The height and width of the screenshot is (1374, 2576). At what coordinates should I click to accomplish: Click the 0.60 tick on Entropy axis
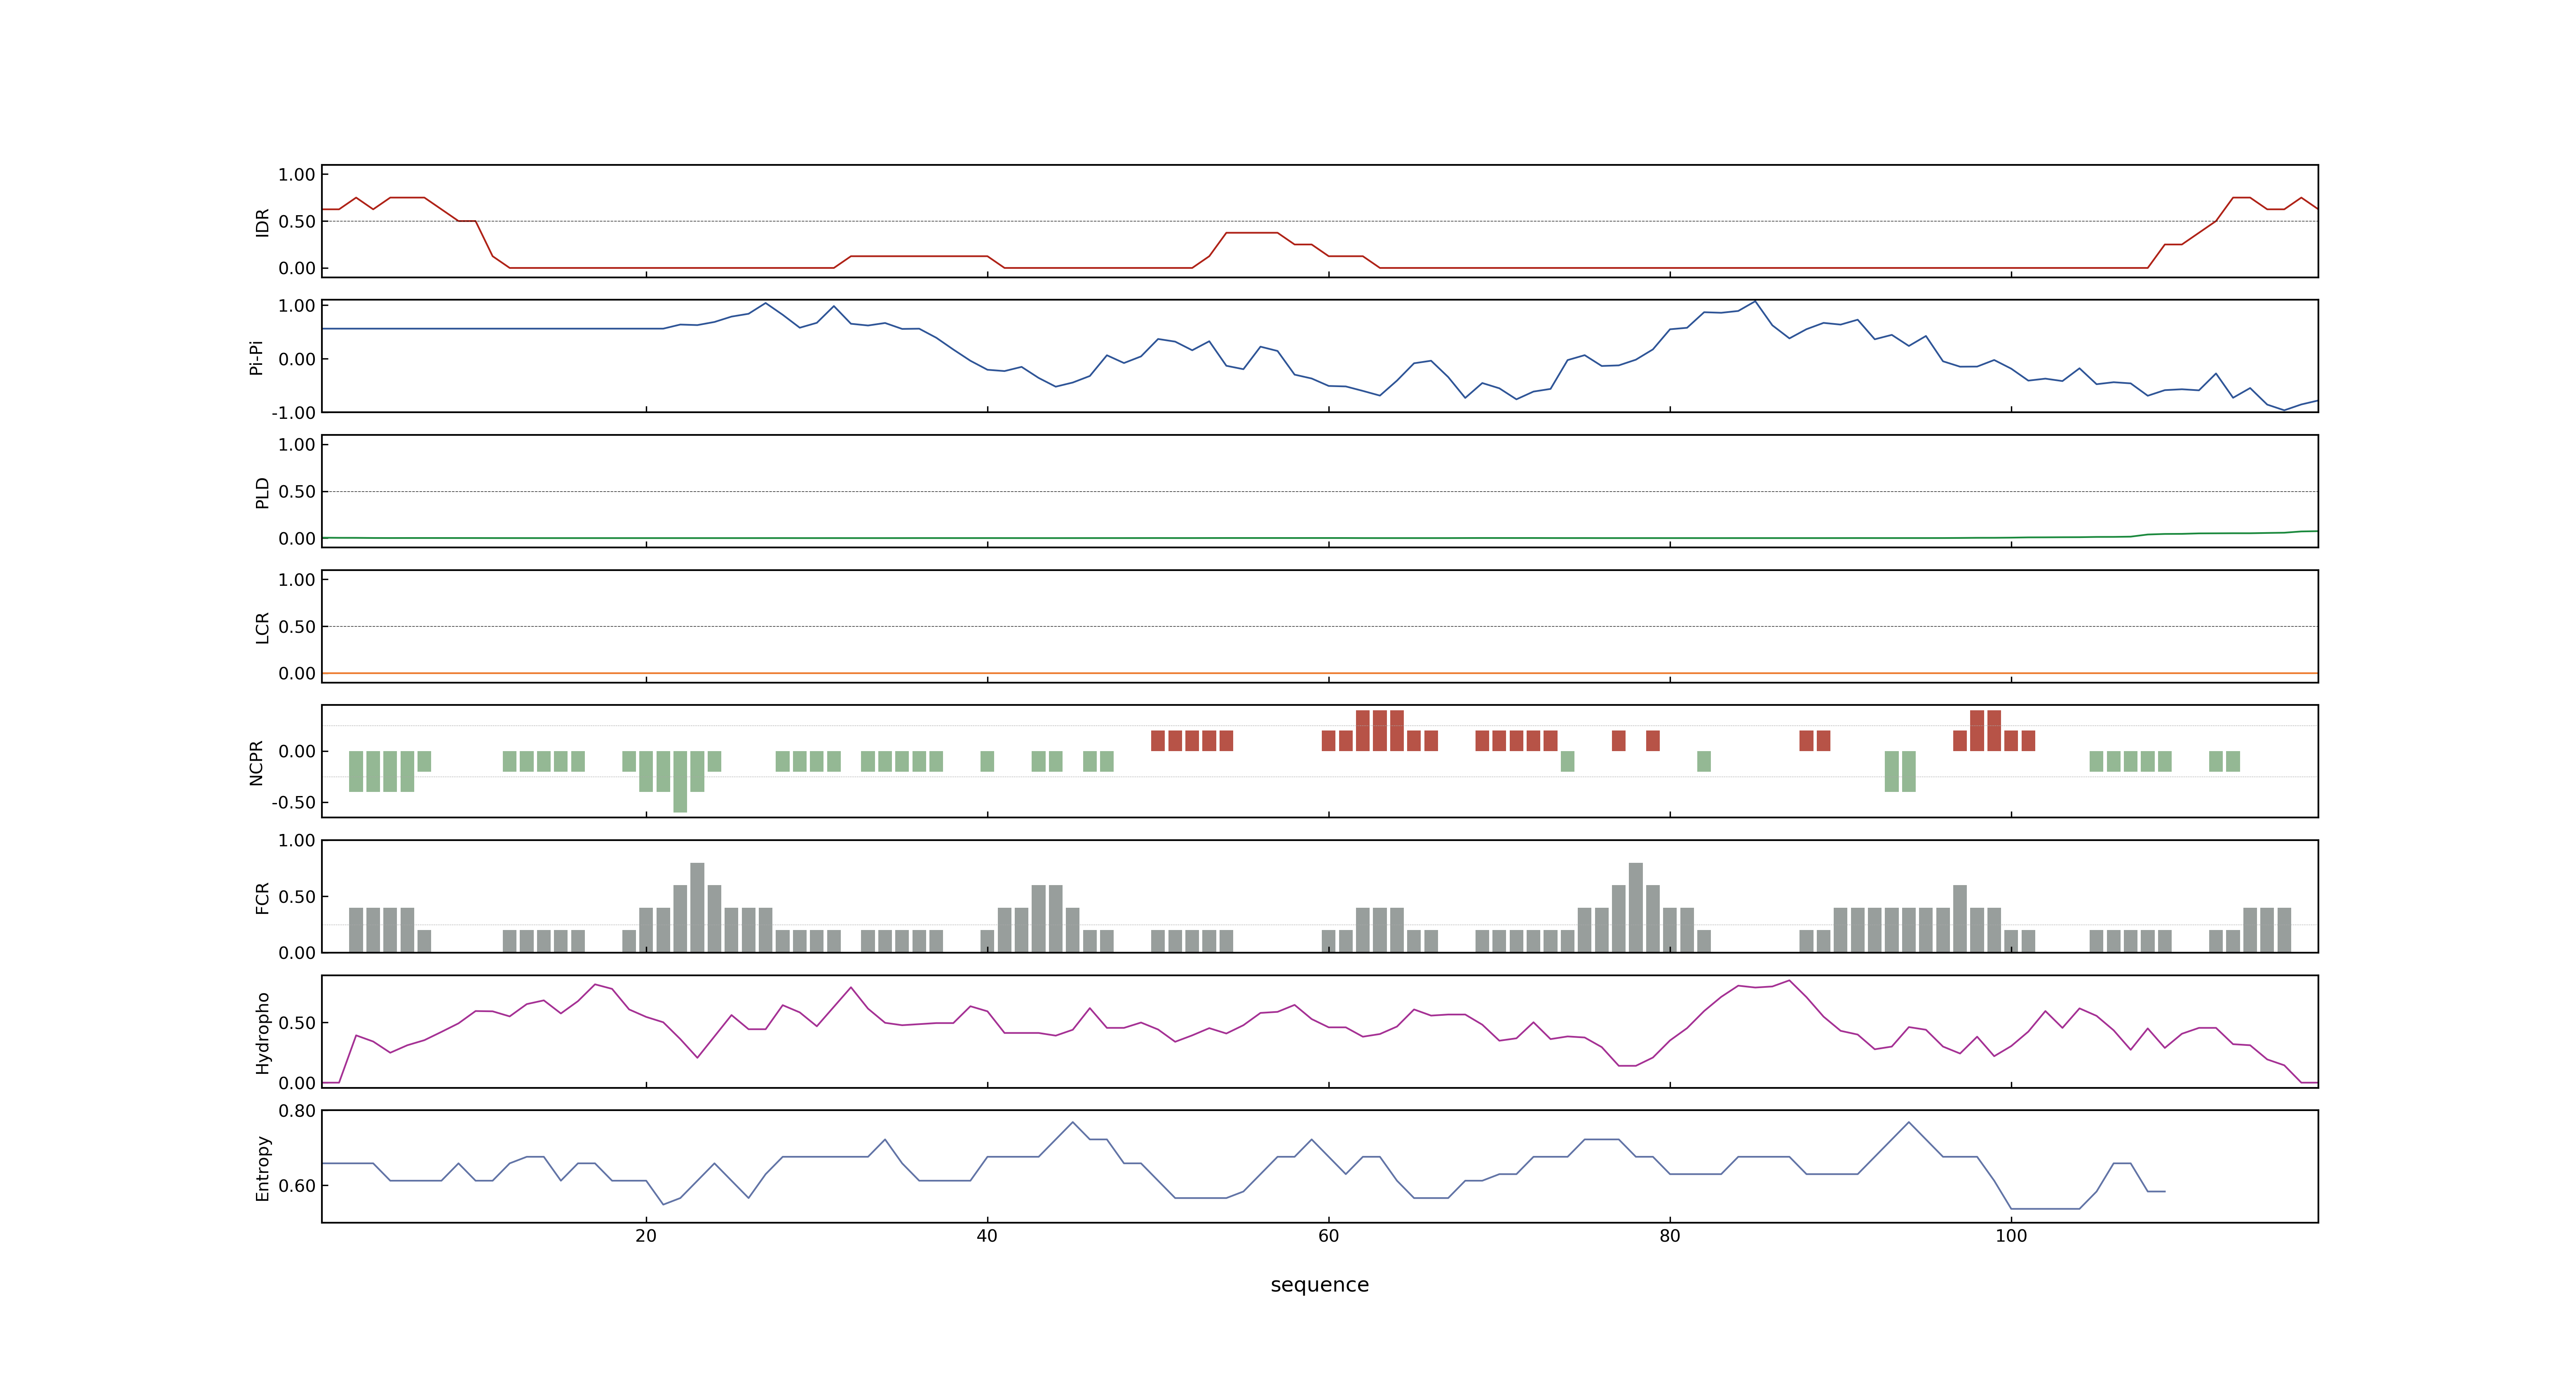point(297,1186)
